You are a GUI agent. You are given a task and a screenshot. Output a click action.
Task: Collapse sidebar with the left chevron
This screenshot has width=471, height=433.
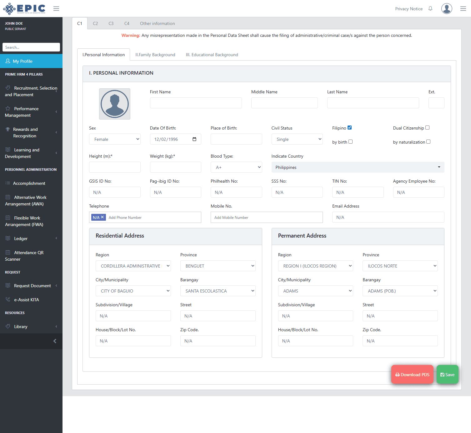coord(55,341)
